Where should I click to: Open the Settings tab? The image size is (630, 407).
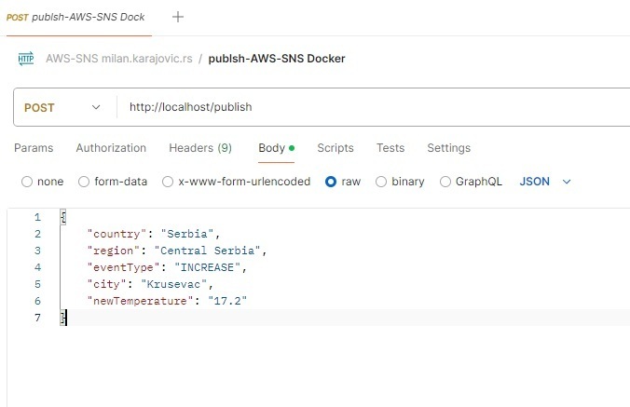(x=449, y=148)
